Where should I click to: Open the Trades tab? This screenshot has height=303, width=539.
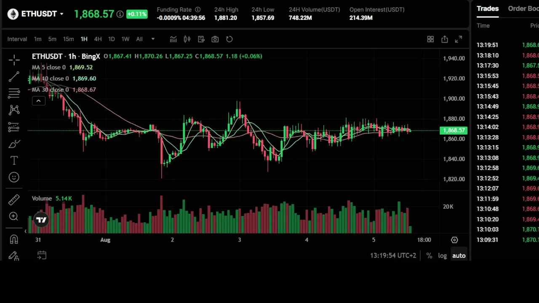click(x=488, y=8)
